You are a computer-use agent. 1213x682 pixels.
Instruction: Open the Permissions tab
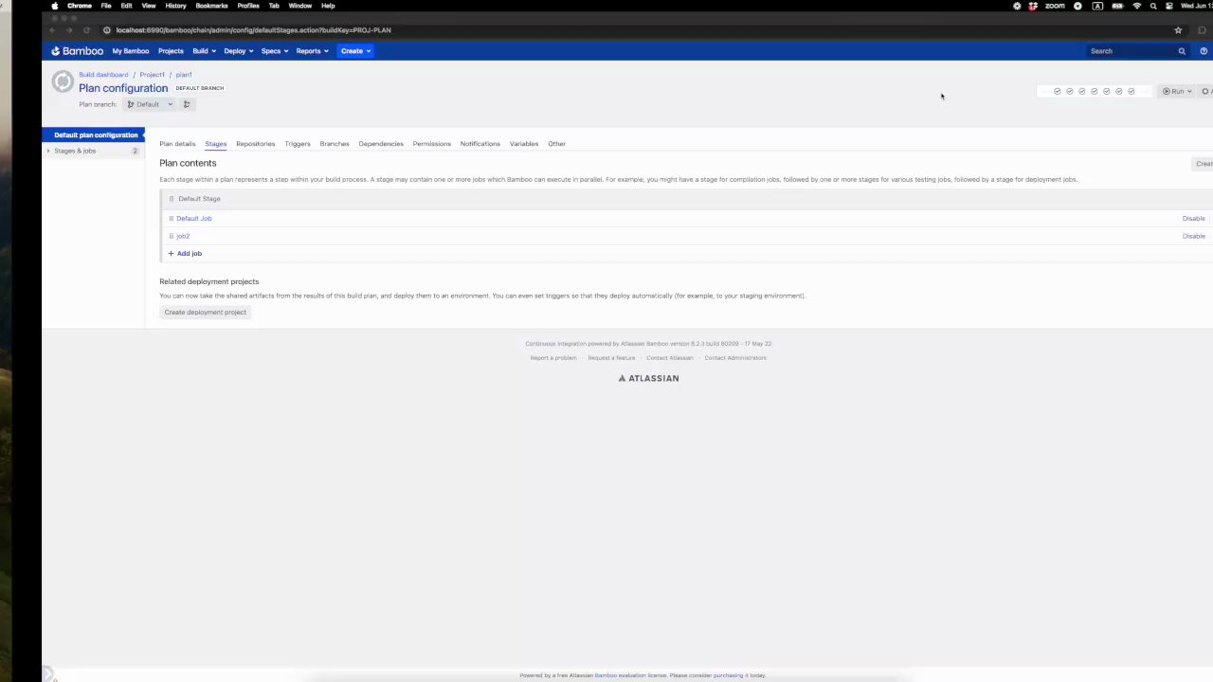pyautogui.click(x=432, y=144)
